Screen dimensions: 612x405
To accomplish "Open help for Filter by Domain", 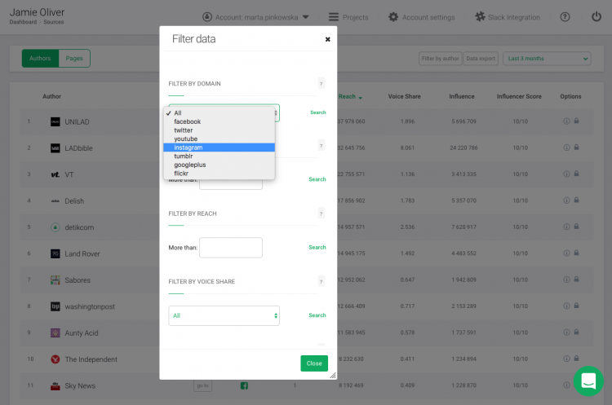I will [322, 83].
